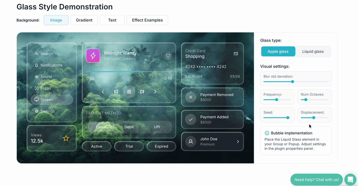Screen dimensions: 358x186
Task: Click the Need help? Chat with us button
Action: (x=316, y=180)
